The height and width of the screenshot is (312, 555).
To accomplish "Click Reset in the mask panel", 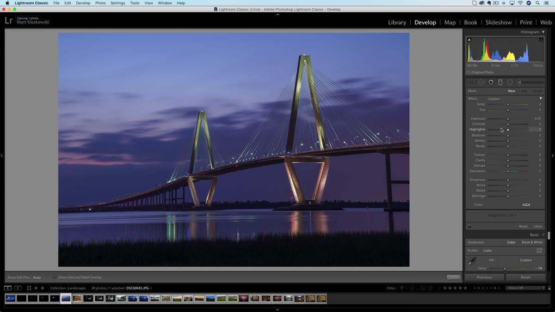I will [523, 226].
